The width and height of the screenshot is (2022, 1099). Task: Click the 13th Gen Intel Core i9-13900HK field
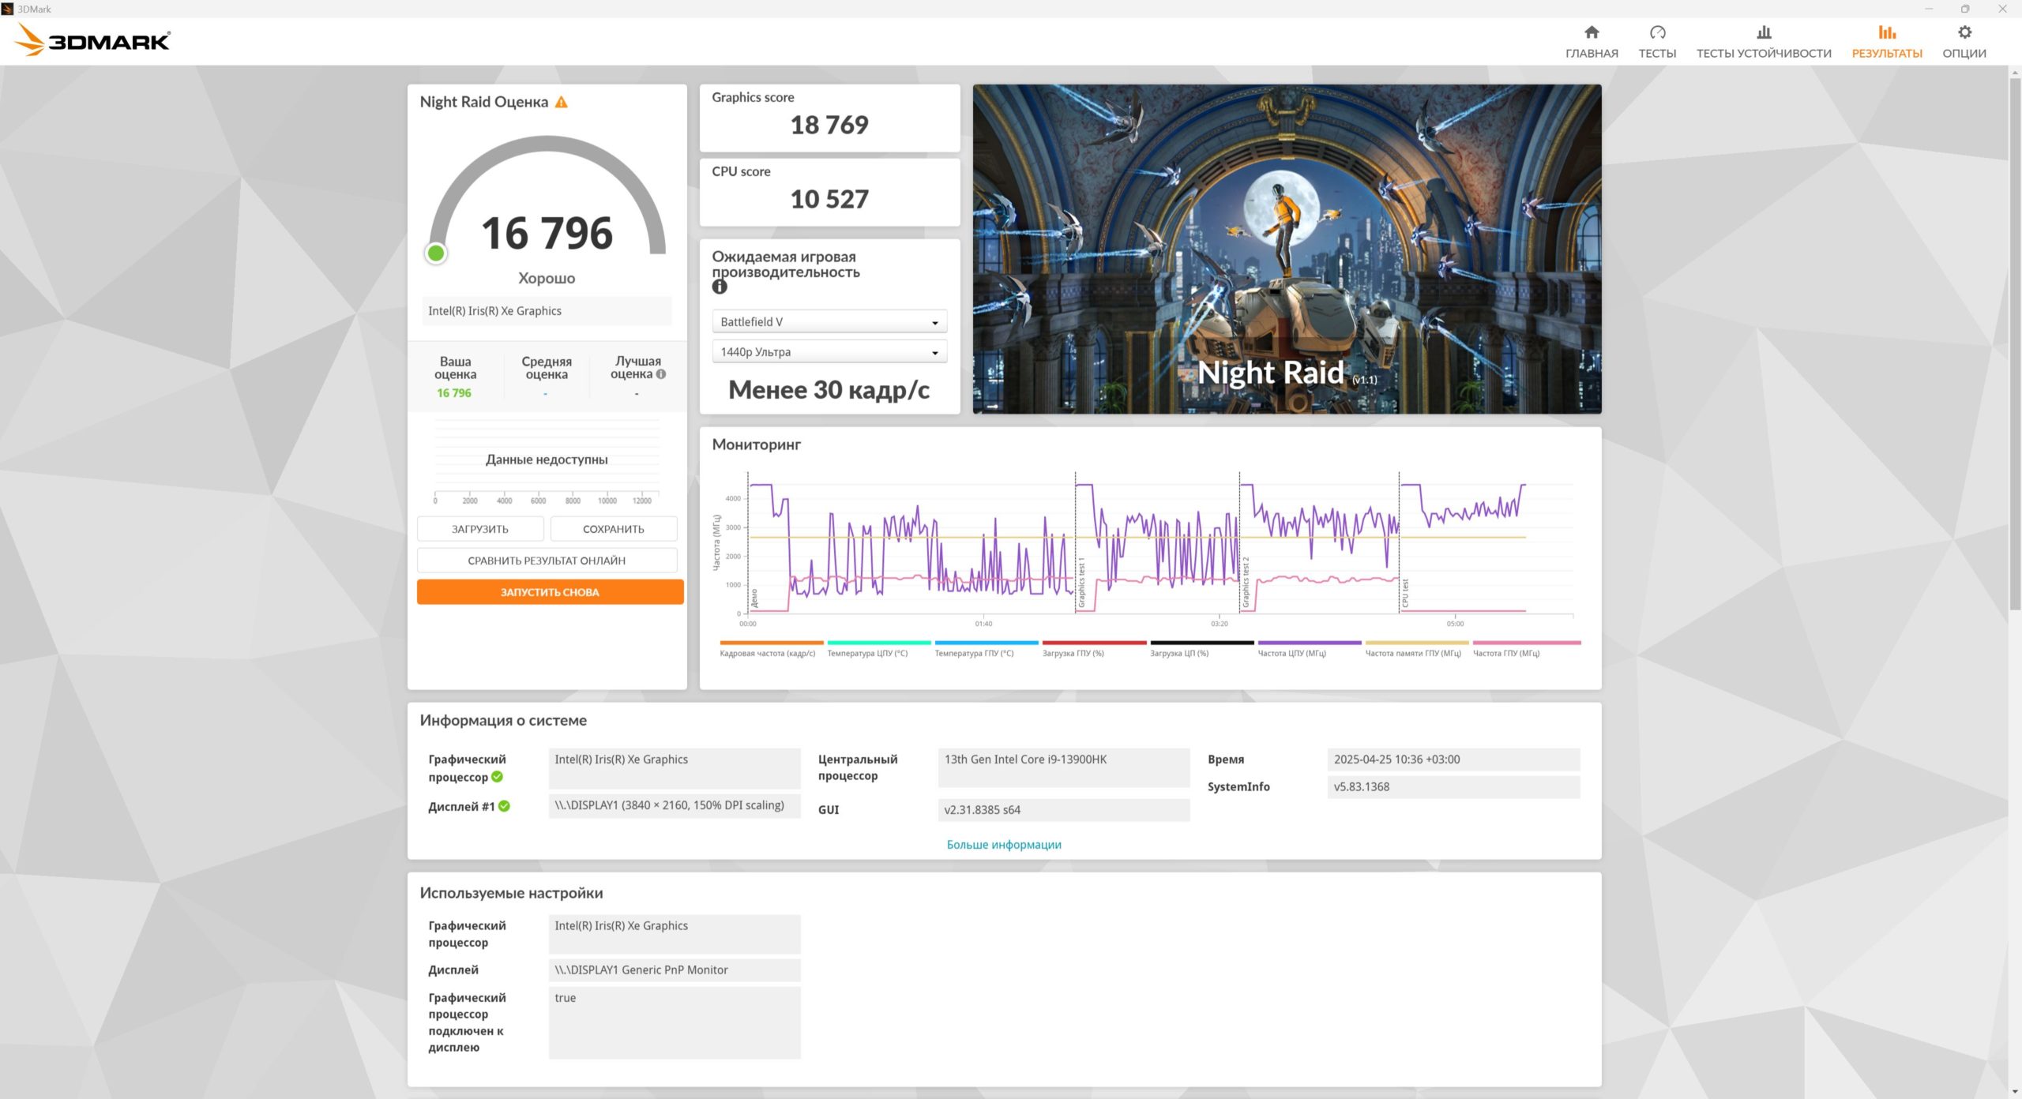(x=1063, y=768)
